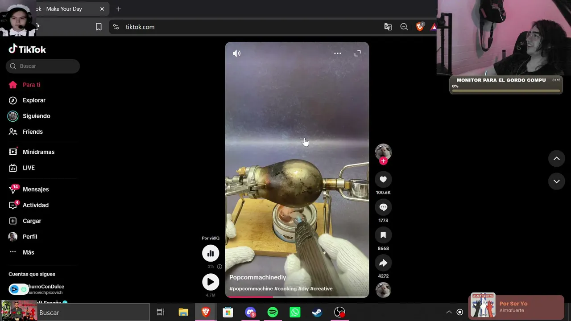Follow creator via red plus badge
Viewport: 571px width, 321px height.
(x=383, y=161)
